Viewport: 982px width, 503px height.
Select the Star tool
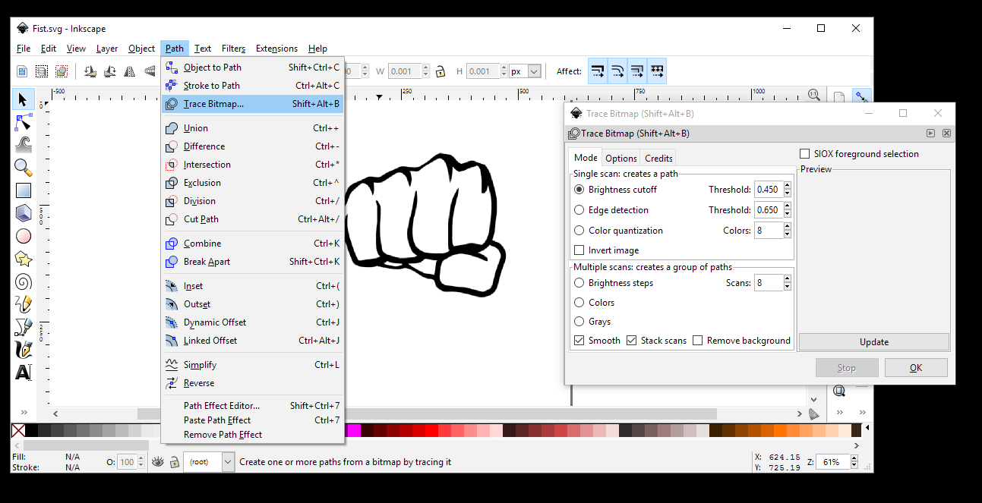coord(23,259)
